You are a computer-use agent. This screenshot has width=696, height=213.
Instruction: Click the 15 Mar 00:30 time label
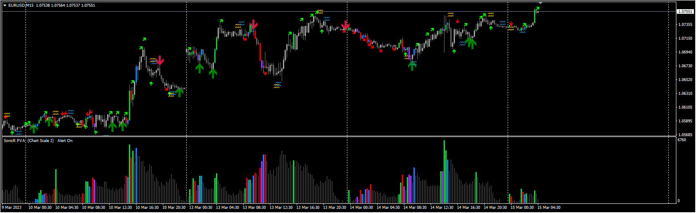point(522,208)
